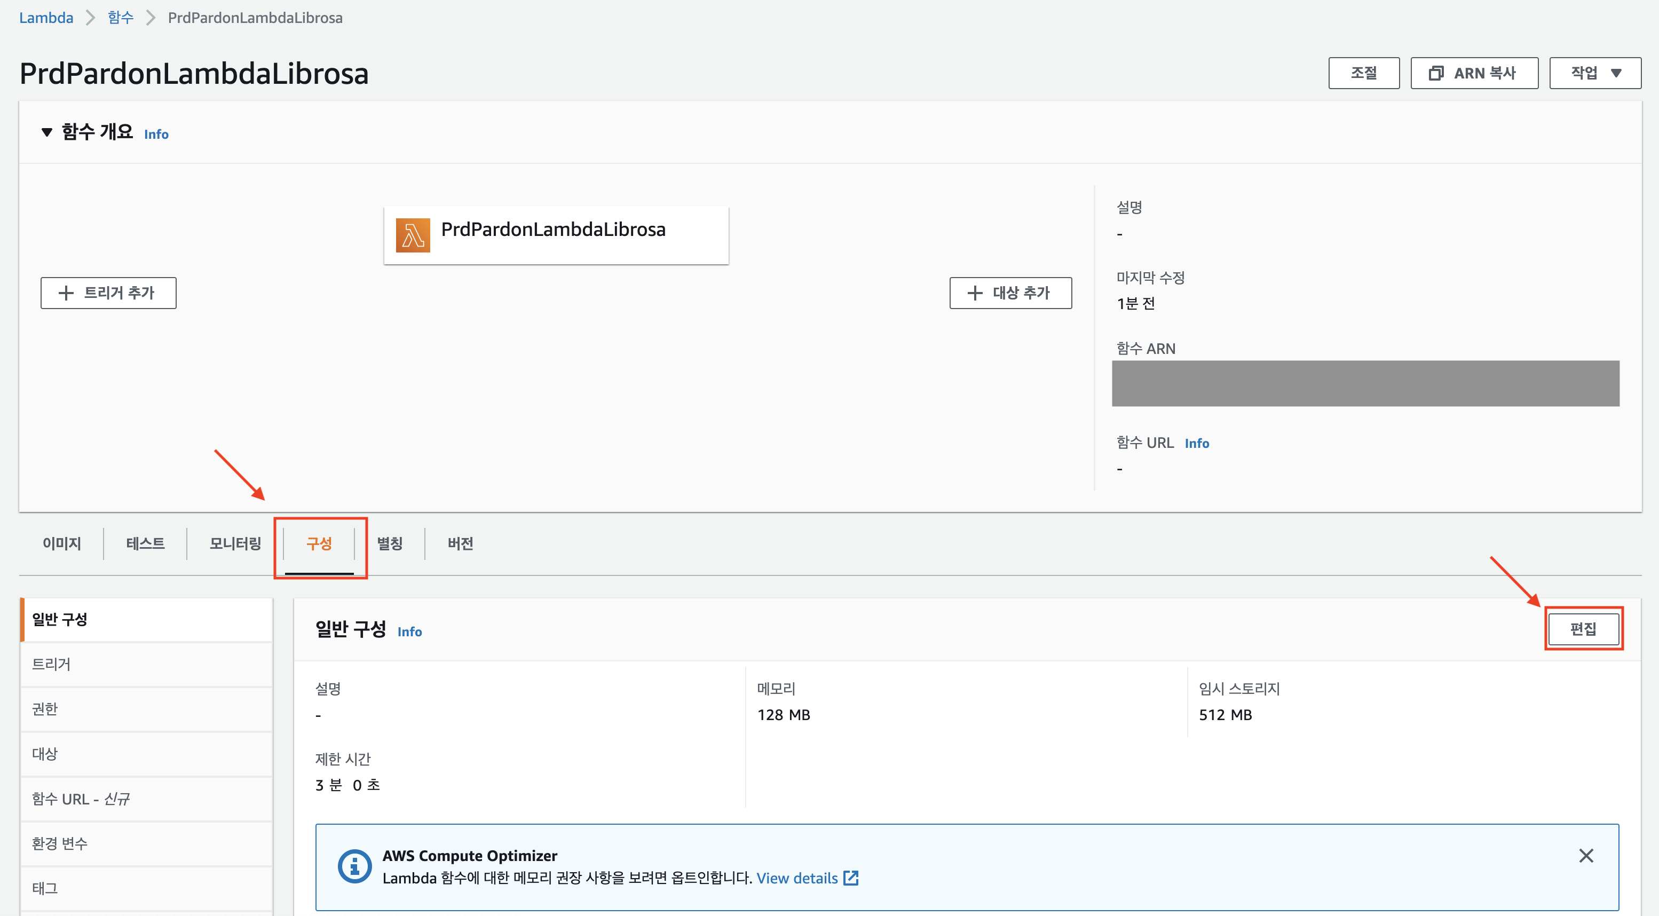The width and height of the screenshot is (1659, 916).
Task: Select 환경 변수 in the side menu
Action: 60,843
